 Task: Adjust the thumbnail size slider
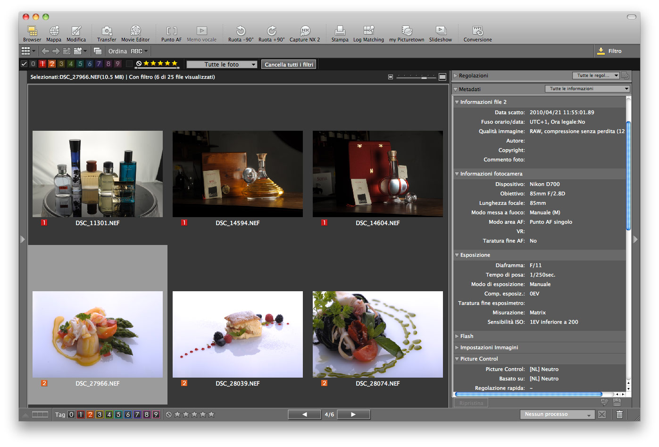tap(424, 77)
